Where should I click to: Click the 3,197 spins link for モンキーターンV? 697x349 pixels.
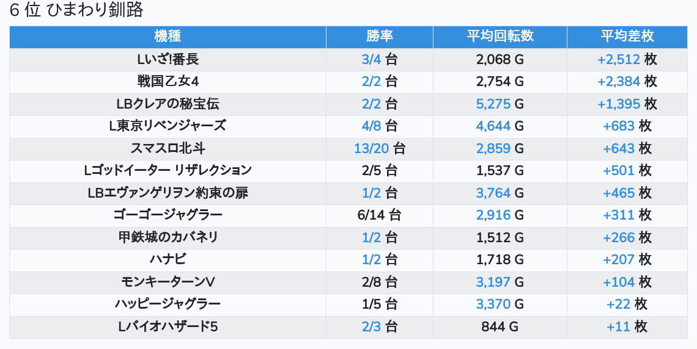[x=493, y=282]
